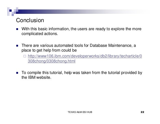Click the line 'place to get help from could be'
The width and height of the screenshot is (160, 124).
coord(49,50)
